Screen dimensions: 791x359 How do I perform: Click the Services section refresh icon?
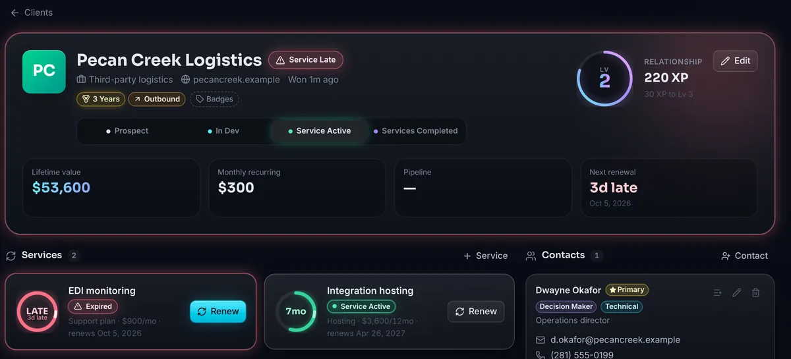tap(11, 256)
